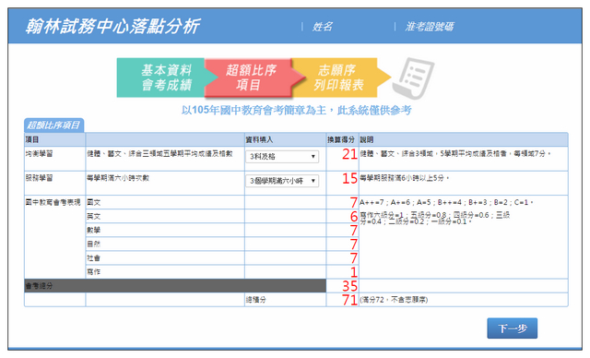This screenshot has height=358, width=590.
Task: Click the 均衡學習 row label
Action: pyautogui.click(x=39, y=153)
